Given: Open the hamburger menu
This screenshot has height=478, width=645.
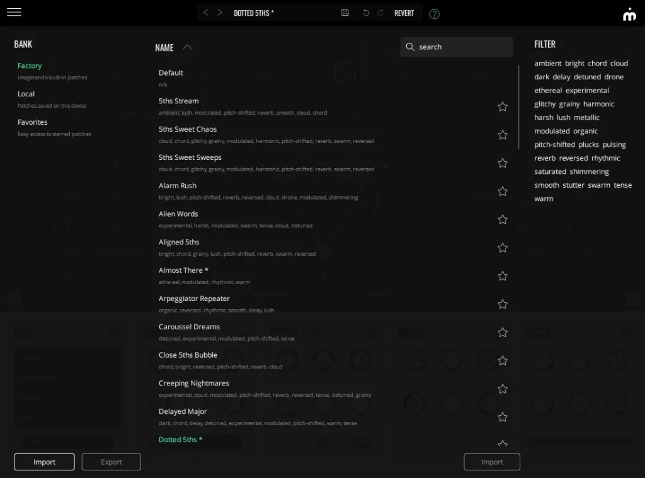Looking at the screenshot, I should coord(14,13).
